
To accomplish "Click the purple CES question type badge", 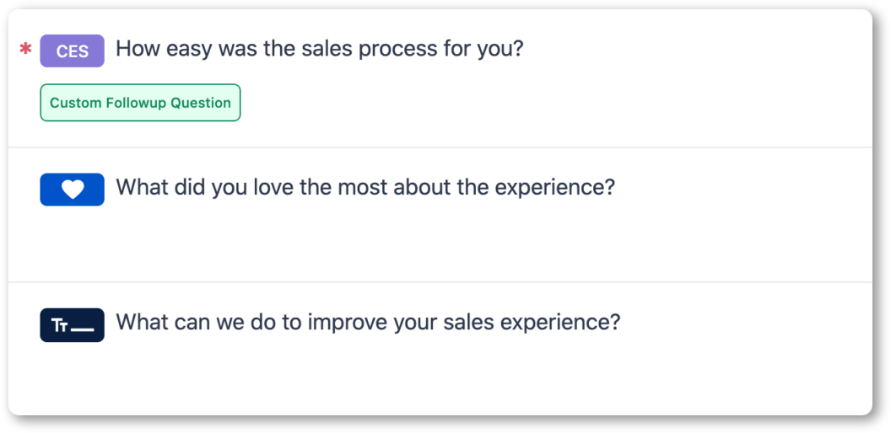I will click(x=73, y=51).
